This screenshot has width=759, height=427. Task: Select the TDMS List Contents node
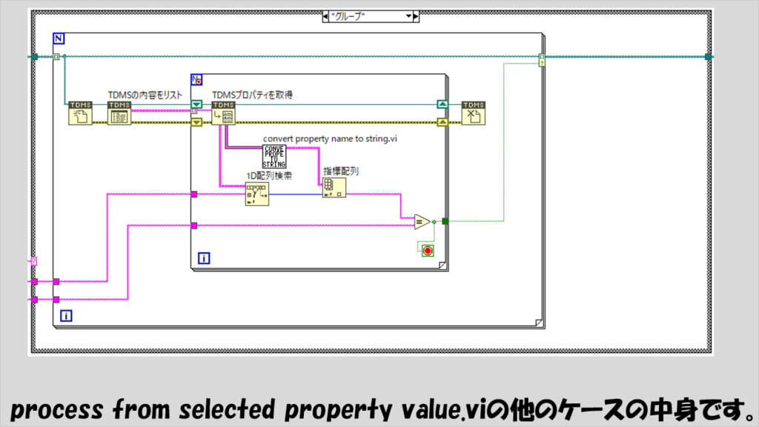point(119,113)
